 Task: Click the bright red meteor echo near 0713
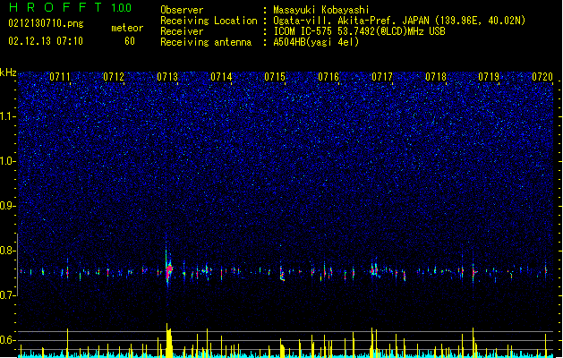(x=169, y=270)
